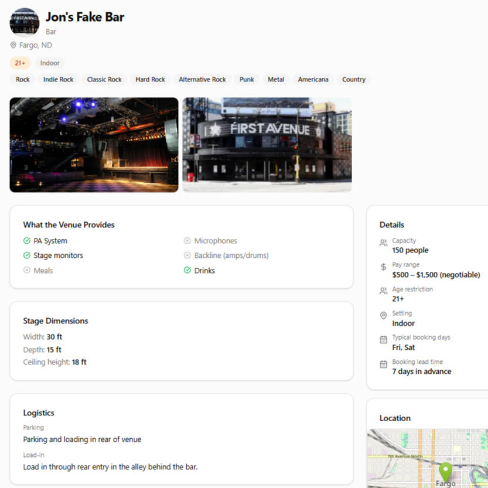Click the Typical booking days calendar icon
Screen dimensions: 488x488
tap(383, 340)
